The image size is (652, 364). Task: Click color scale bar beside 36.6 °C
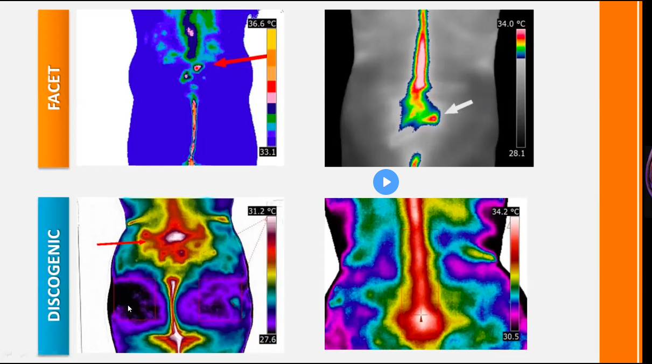point(272,88)
